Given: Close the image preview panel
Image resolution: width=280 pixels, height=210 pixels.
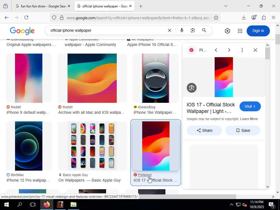Looking at the screenshot, I should coord(255,50).
